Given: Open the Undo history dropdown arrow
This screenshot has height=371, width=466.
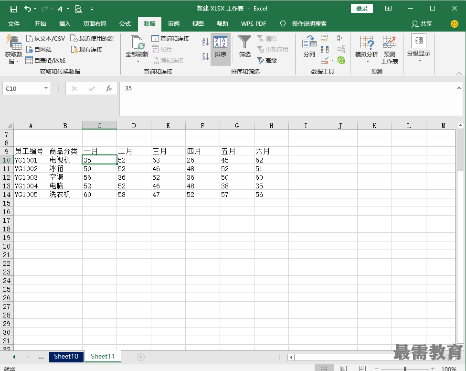Looking at the screenshot, I should 35,9.
